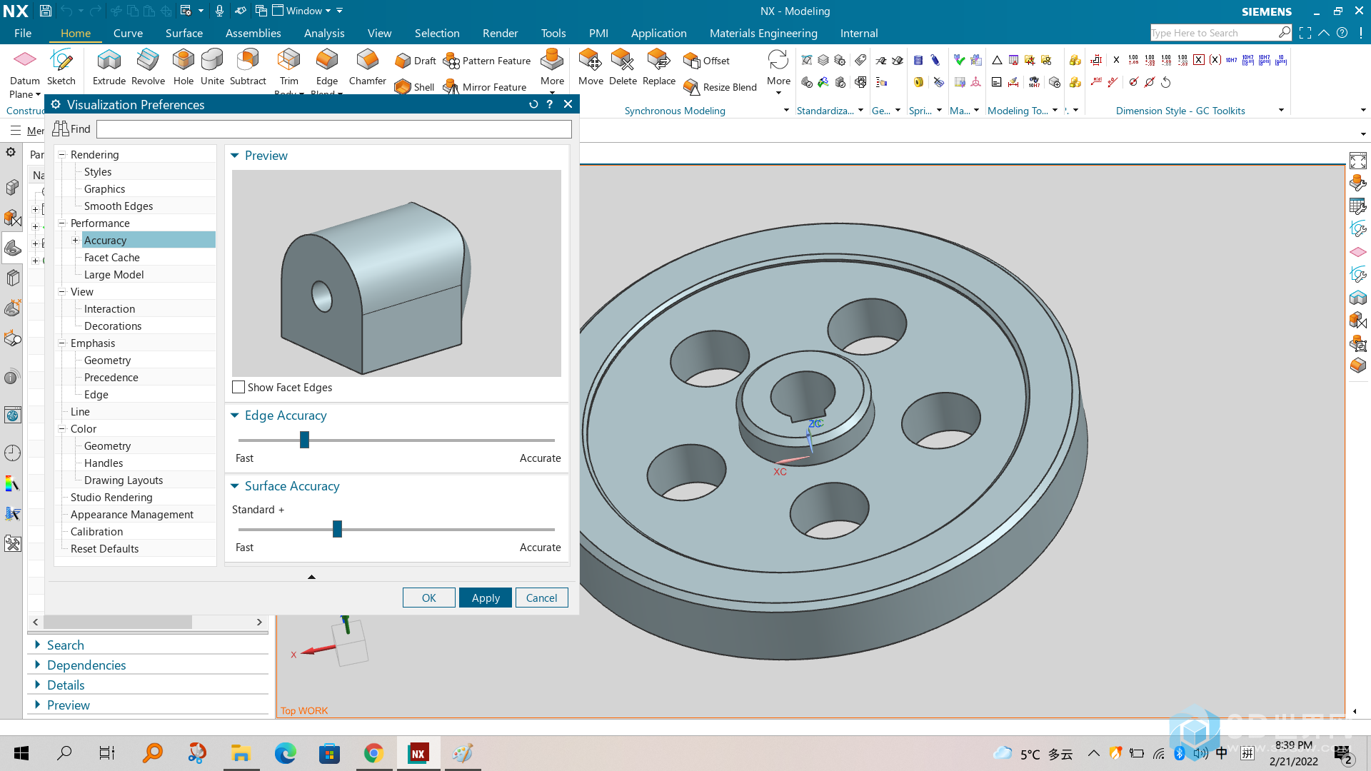Open Microsoft Edge from taskbar
The height and width of the screenshot is (771, 1371).
pos(285,753)
